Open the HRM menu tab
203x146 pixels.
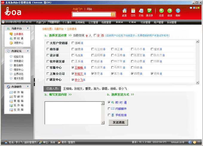pyautogui.click(x=119, y=22)
